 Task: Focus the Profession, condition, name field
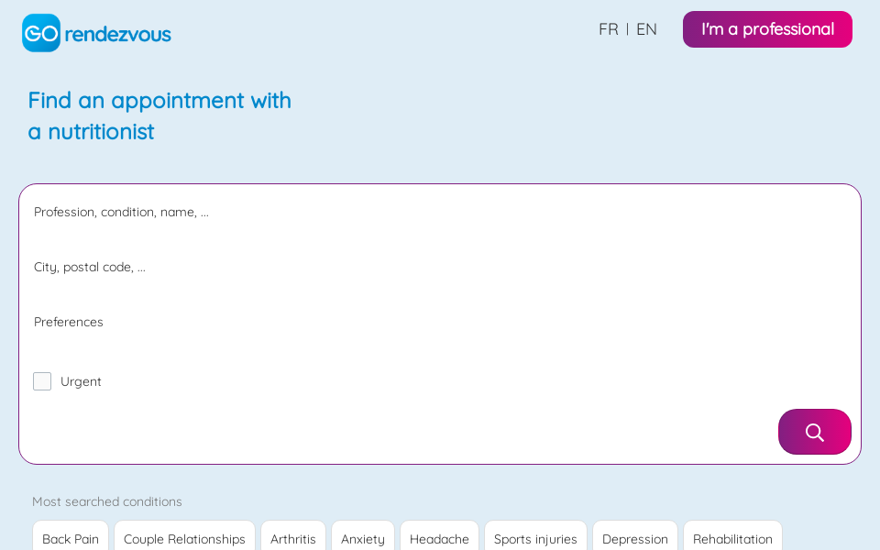tap(440, 212)
